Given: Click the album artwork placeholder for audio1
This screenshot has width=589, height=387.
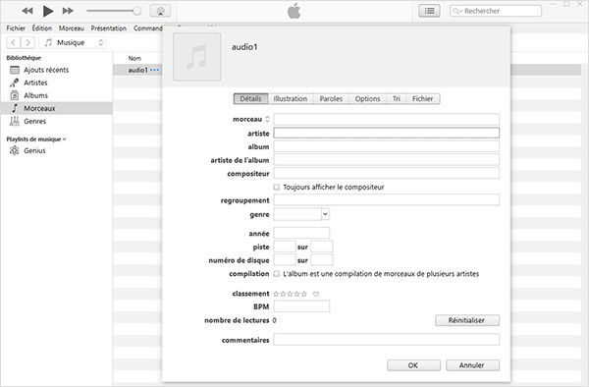Looking at the screenshot, I should (197, 57).
